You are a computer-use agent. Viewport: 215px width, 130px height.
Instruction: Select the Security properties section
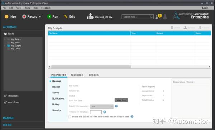[56, 110]
